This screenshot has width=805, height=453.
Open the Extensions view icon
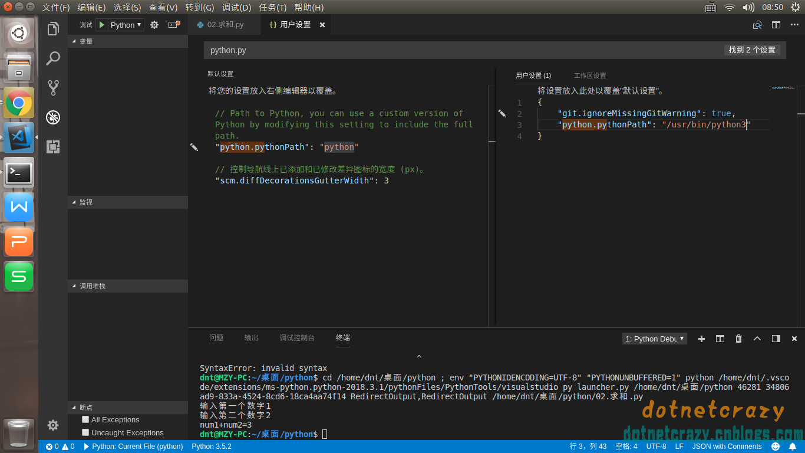(x=53, y=147)
